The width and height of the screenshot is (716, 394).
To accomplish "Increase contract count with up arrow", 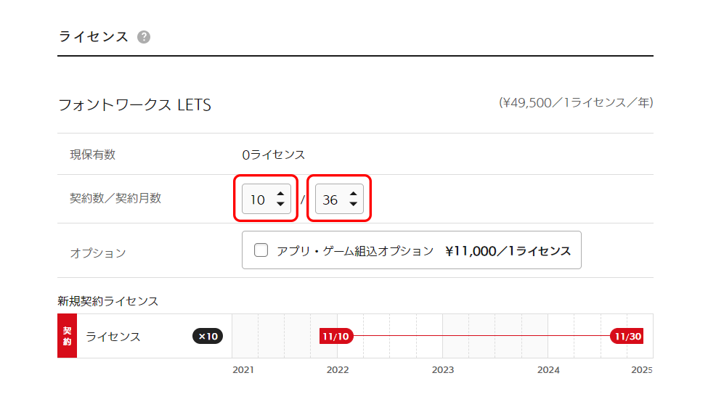I will [x=280, y=194].
